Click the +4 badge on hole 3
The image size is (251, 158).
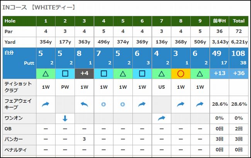pyautogui.click(x=84, y=73)
